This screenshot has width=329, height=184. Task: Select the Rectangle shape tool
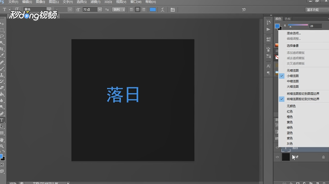pos(2,133)
